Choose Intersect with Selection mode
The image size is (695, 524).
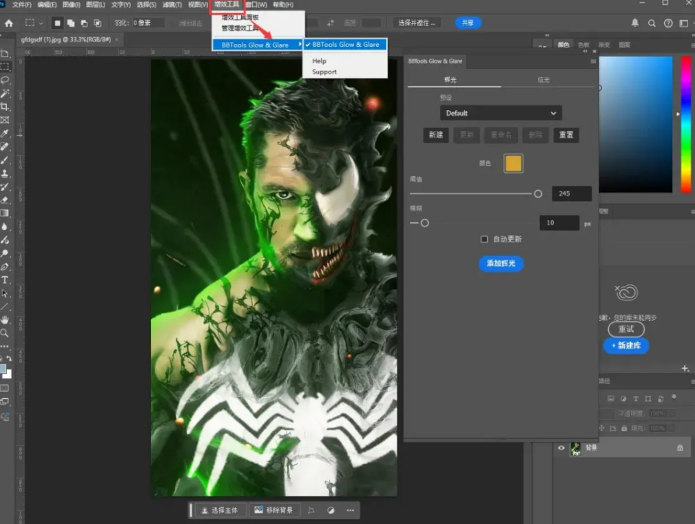pos(98,23)
